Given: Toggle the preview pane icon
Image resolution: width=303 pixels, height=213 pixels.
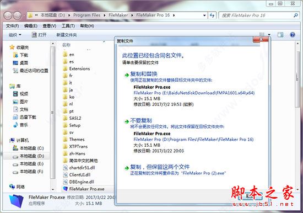Looking at the screenshot, I should [x=280, y=35].
